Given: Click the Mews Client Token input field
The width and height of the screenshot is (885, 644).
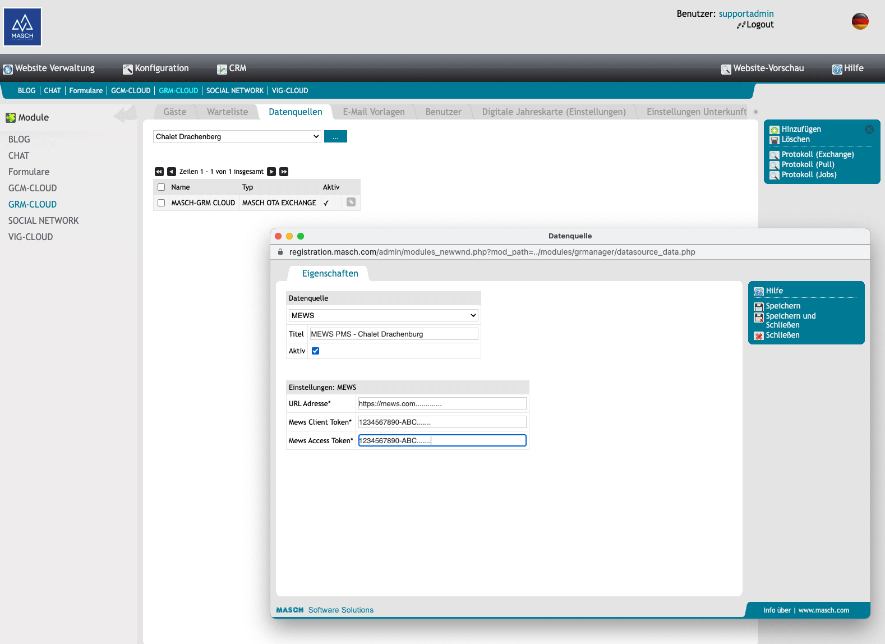Looking at the screenshot, I should [442, 422].
